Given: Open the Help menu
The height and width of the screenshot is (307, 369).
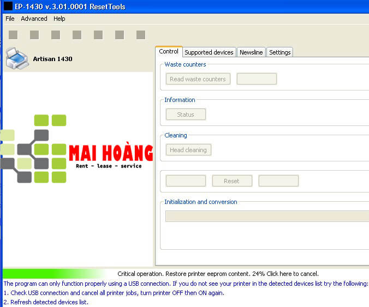Looking at the screenshot, I should click(x=59, y=19).
